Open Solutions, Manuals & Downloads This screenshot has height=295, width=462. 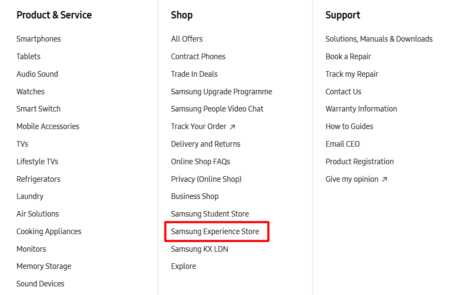(x=379, y=39)
